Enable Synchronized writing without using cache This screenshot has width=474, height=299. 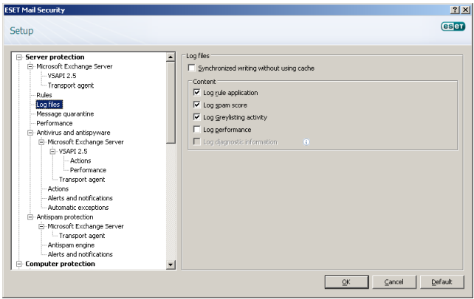[191, 68]
